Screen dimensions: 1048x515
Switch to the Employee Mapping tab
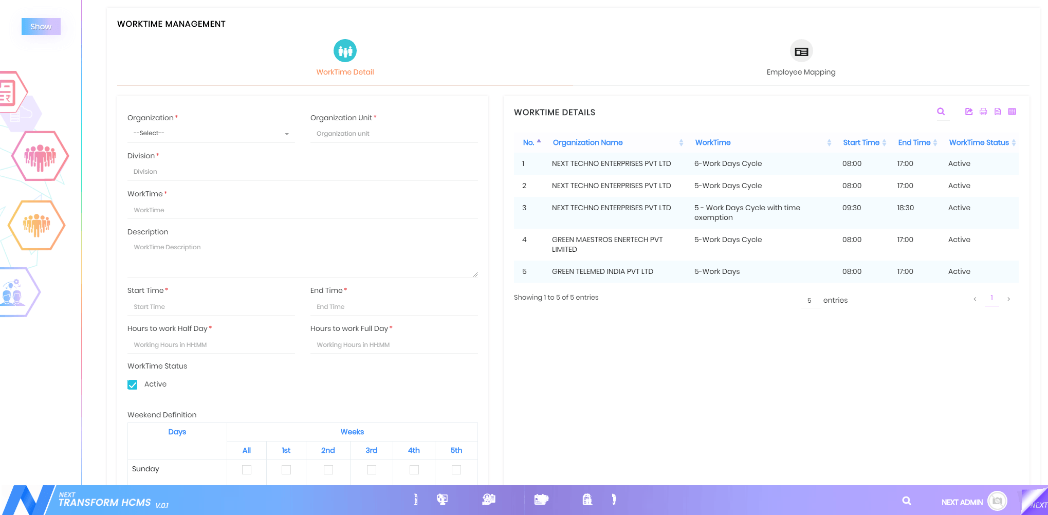click(x=801, y=59)
